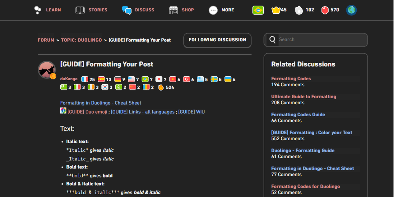Click the Romanian flag with level 2

[x=146, y=87]
